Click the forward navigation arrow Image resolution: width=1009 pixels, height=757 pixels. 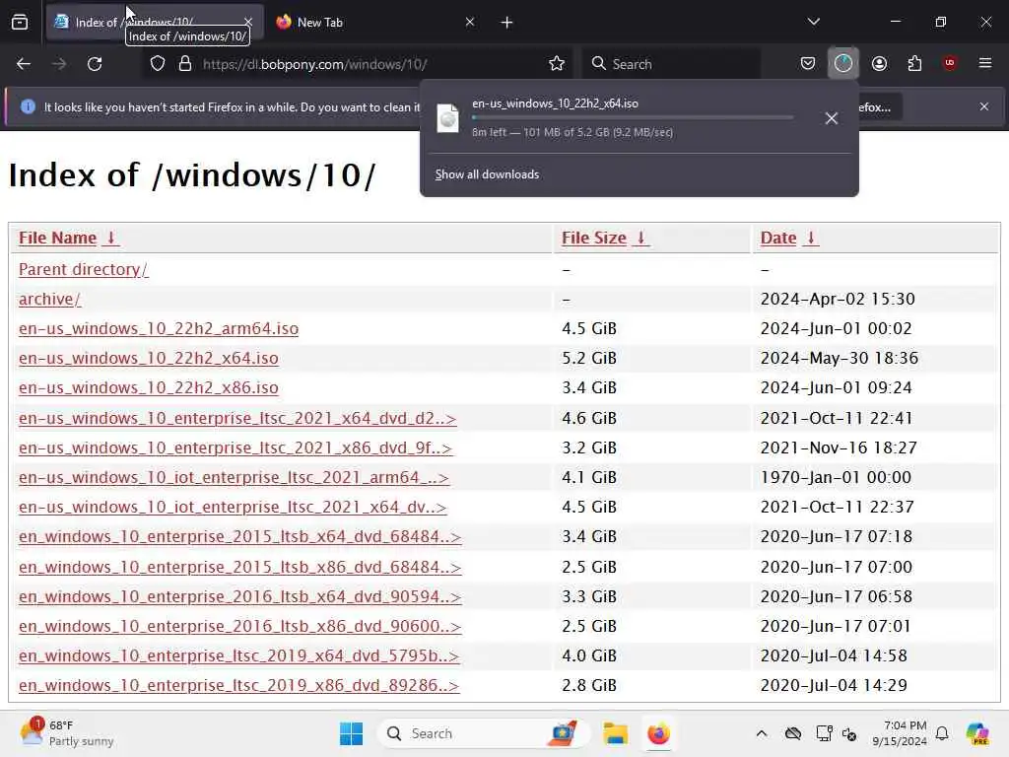pos(59,64)
